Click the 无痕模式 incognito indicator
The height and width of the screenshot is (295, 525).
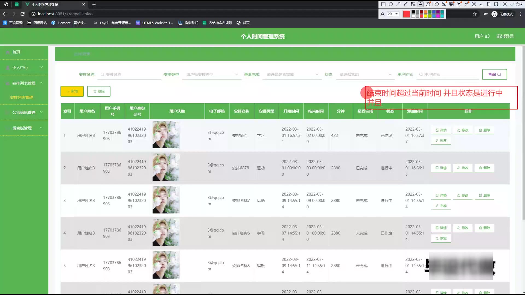(x=502, y=14)
